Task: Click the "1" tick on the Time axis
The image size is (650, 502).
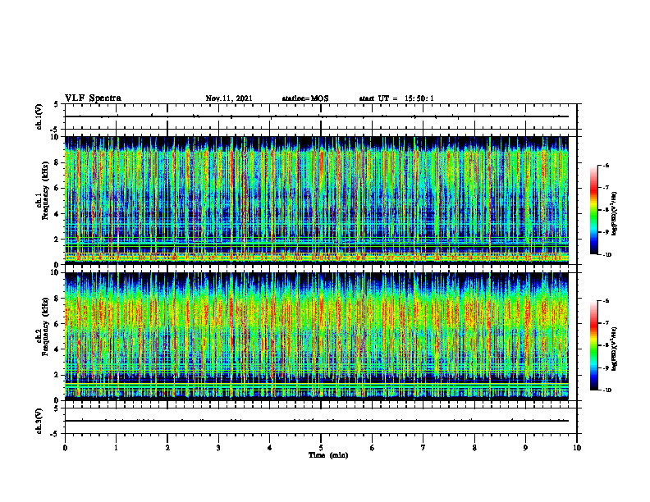Action: tap(116, 448)
